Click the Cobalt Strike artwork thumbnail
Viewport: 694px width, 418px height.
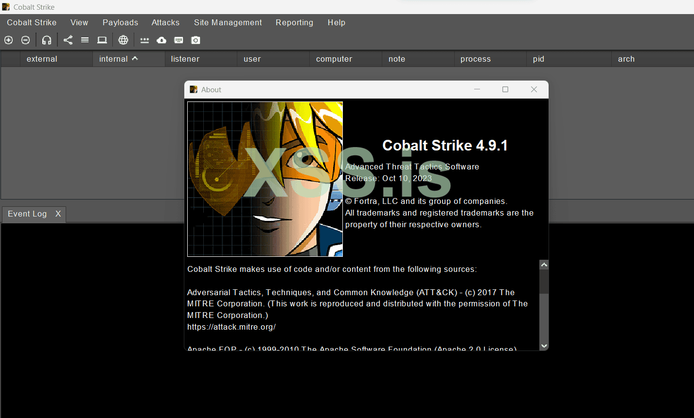click(x=265, y=179)
